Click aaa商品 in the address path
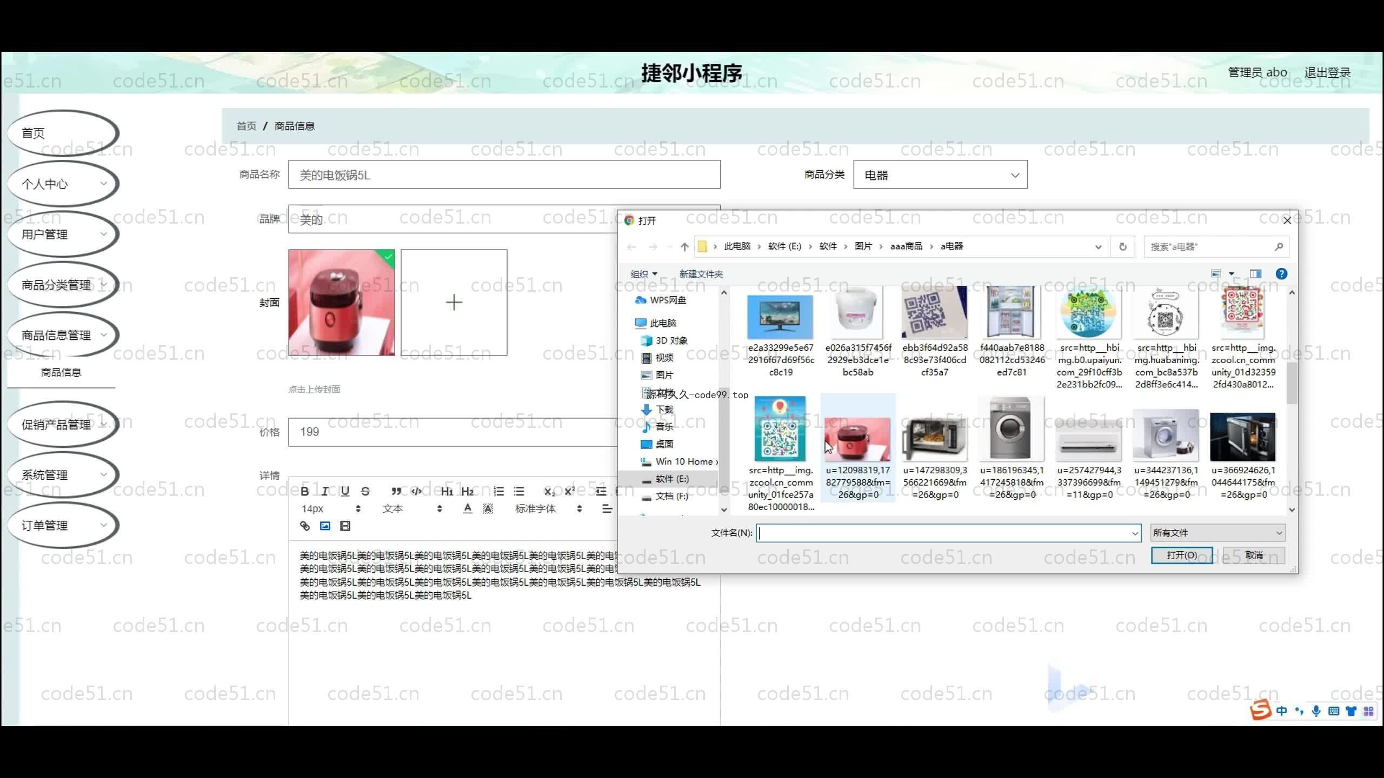 pyautogui.click(x=906, y=246)
